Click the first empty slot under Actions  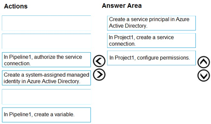click(x=46, y=23)
